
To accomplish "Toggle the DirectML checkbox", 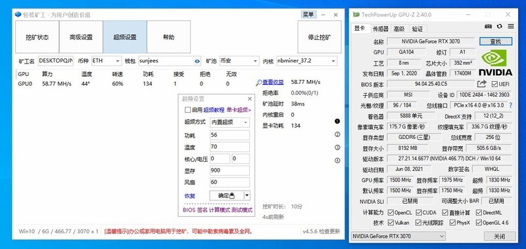I will tap(479, 212).
